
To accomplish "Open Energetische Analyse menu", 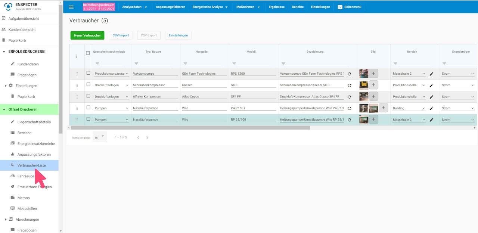I will tap(210, 7).
